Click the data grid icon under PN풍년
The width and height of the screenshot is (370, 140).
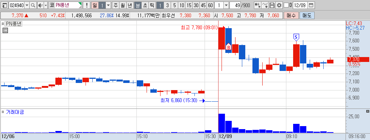point(5,30)
